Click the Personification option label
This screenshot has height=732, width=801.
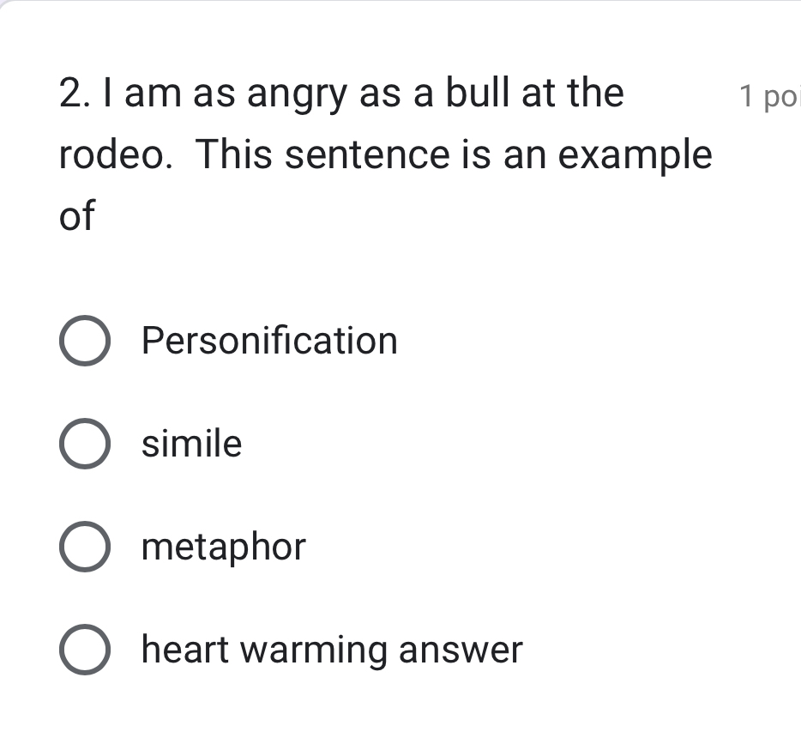pyautogui.click(x=269, y=342)
